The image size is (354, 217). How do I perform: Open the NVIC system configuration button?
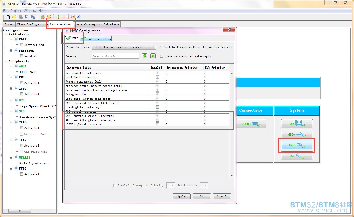297,145
